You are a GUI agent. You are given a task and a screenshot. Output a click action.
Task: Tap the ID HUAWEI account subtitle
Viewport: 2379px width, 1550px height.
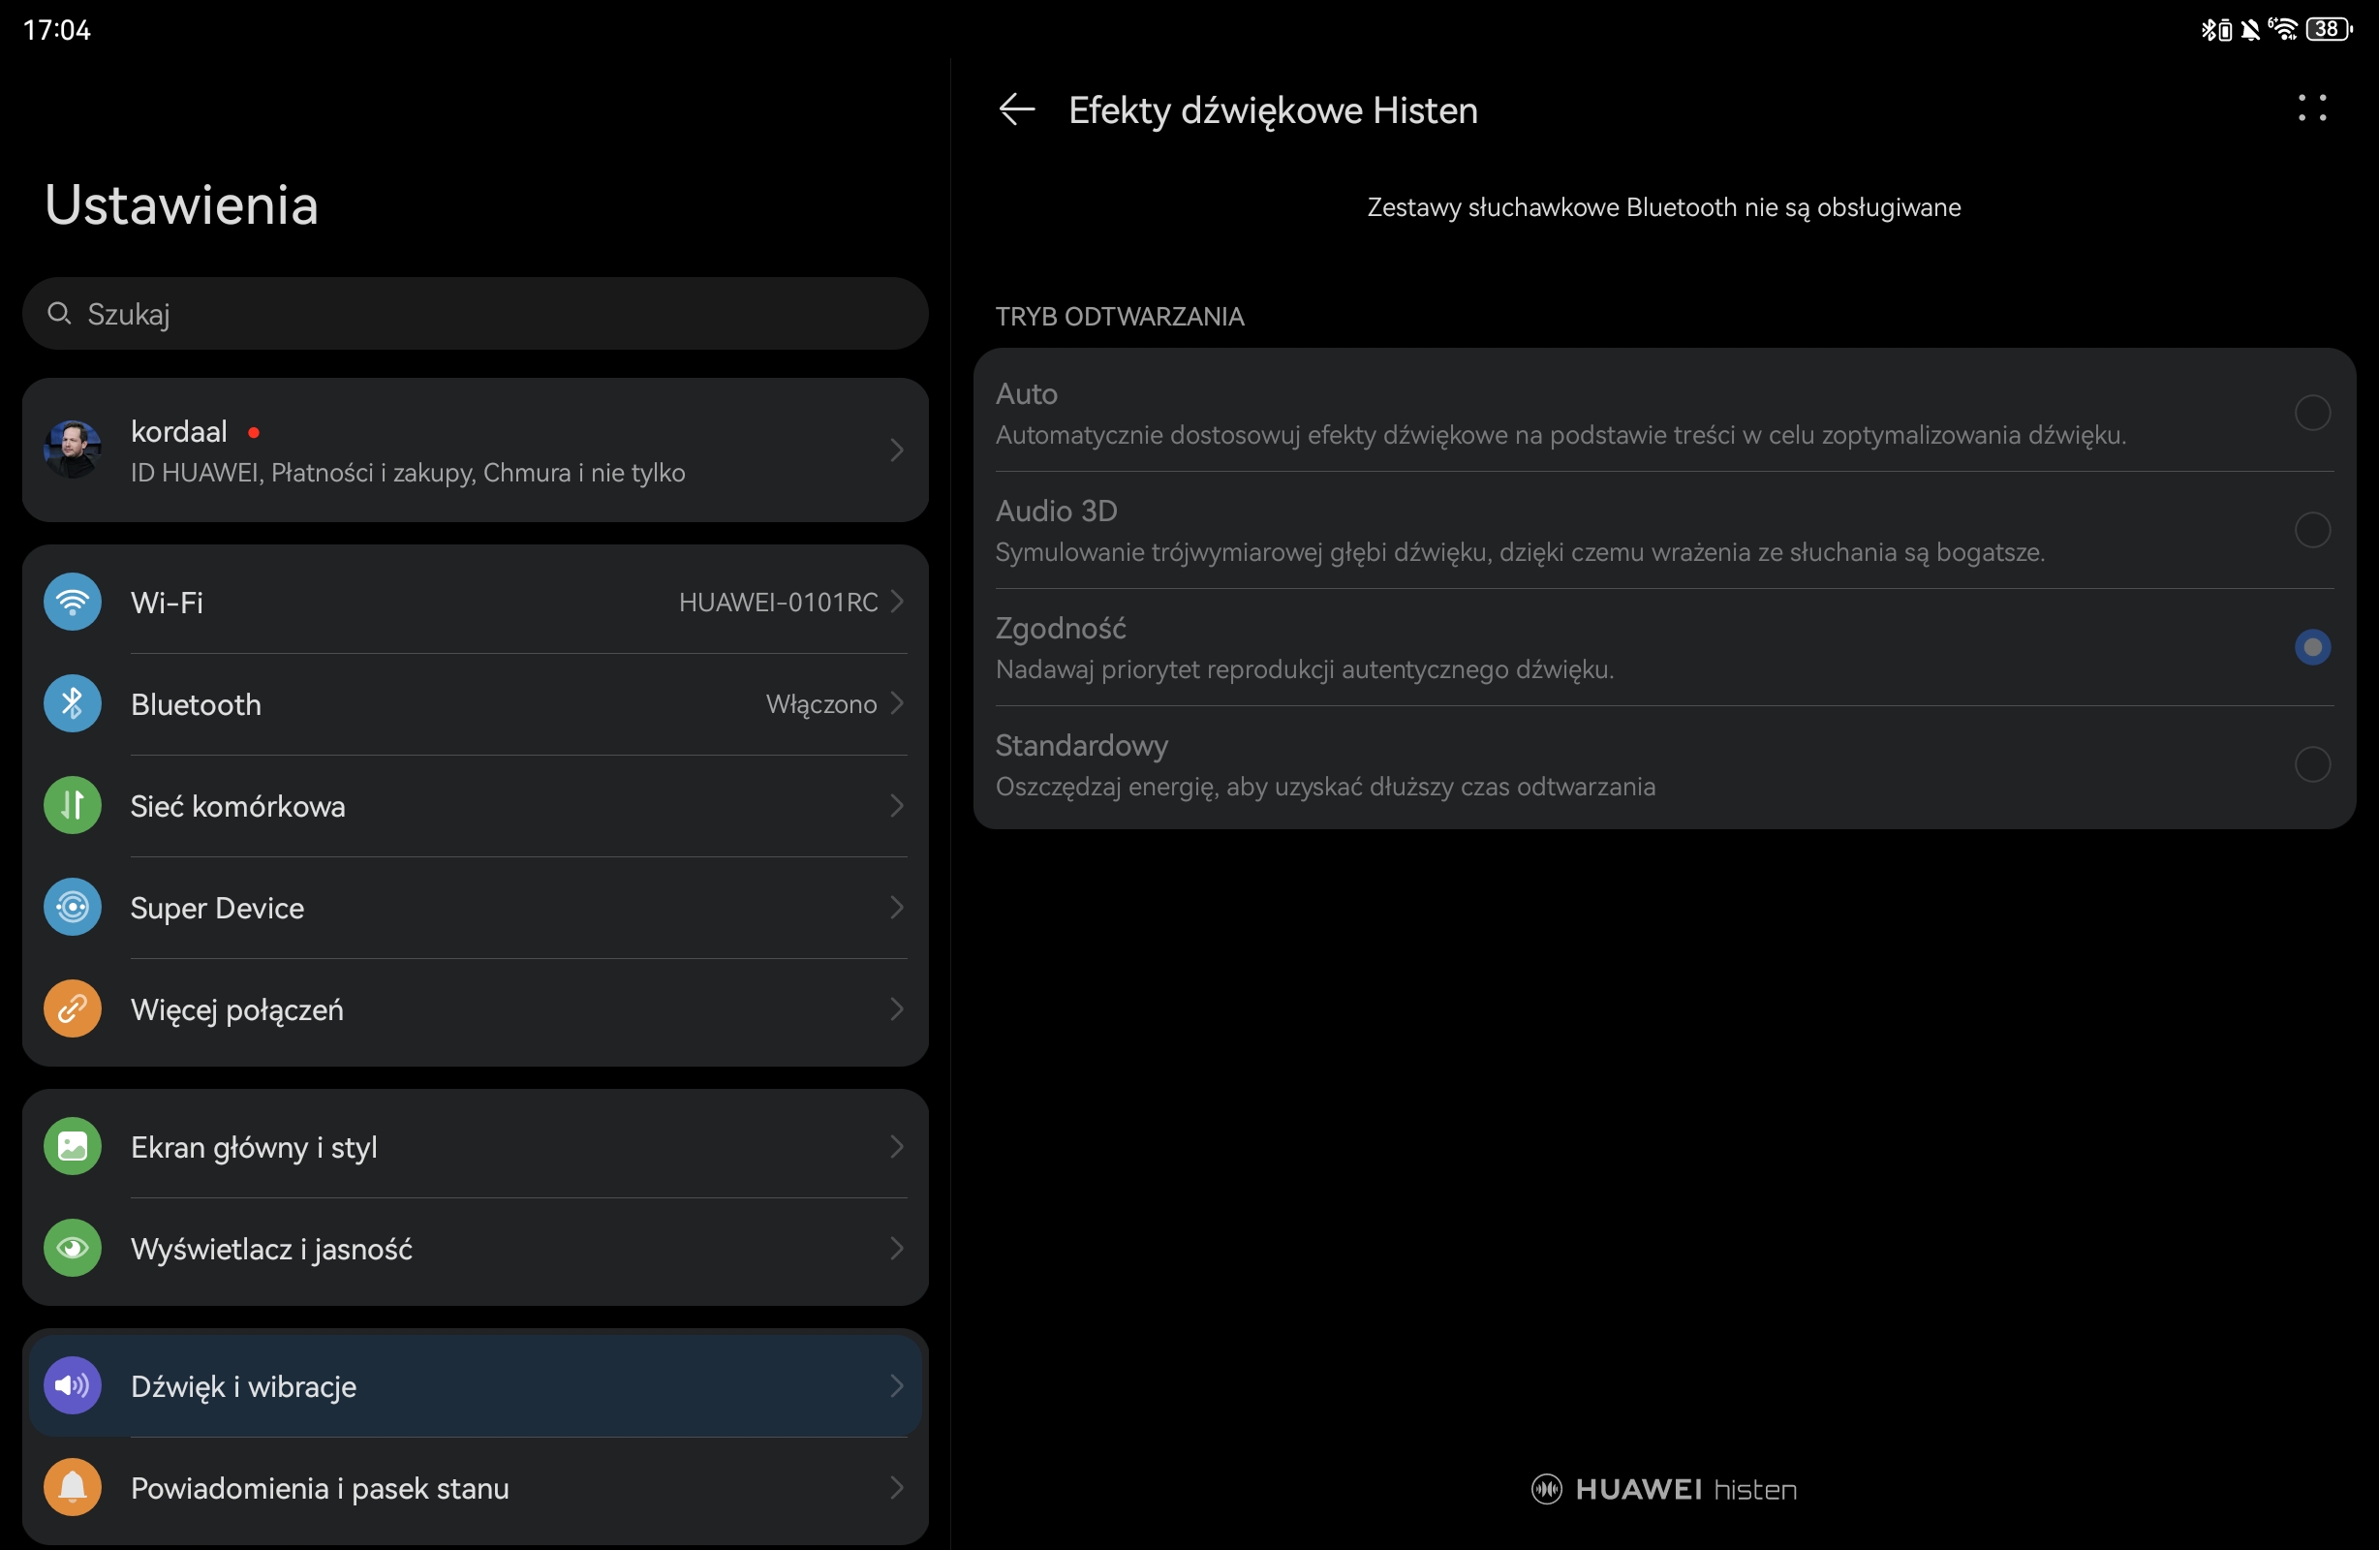(408, 472)
